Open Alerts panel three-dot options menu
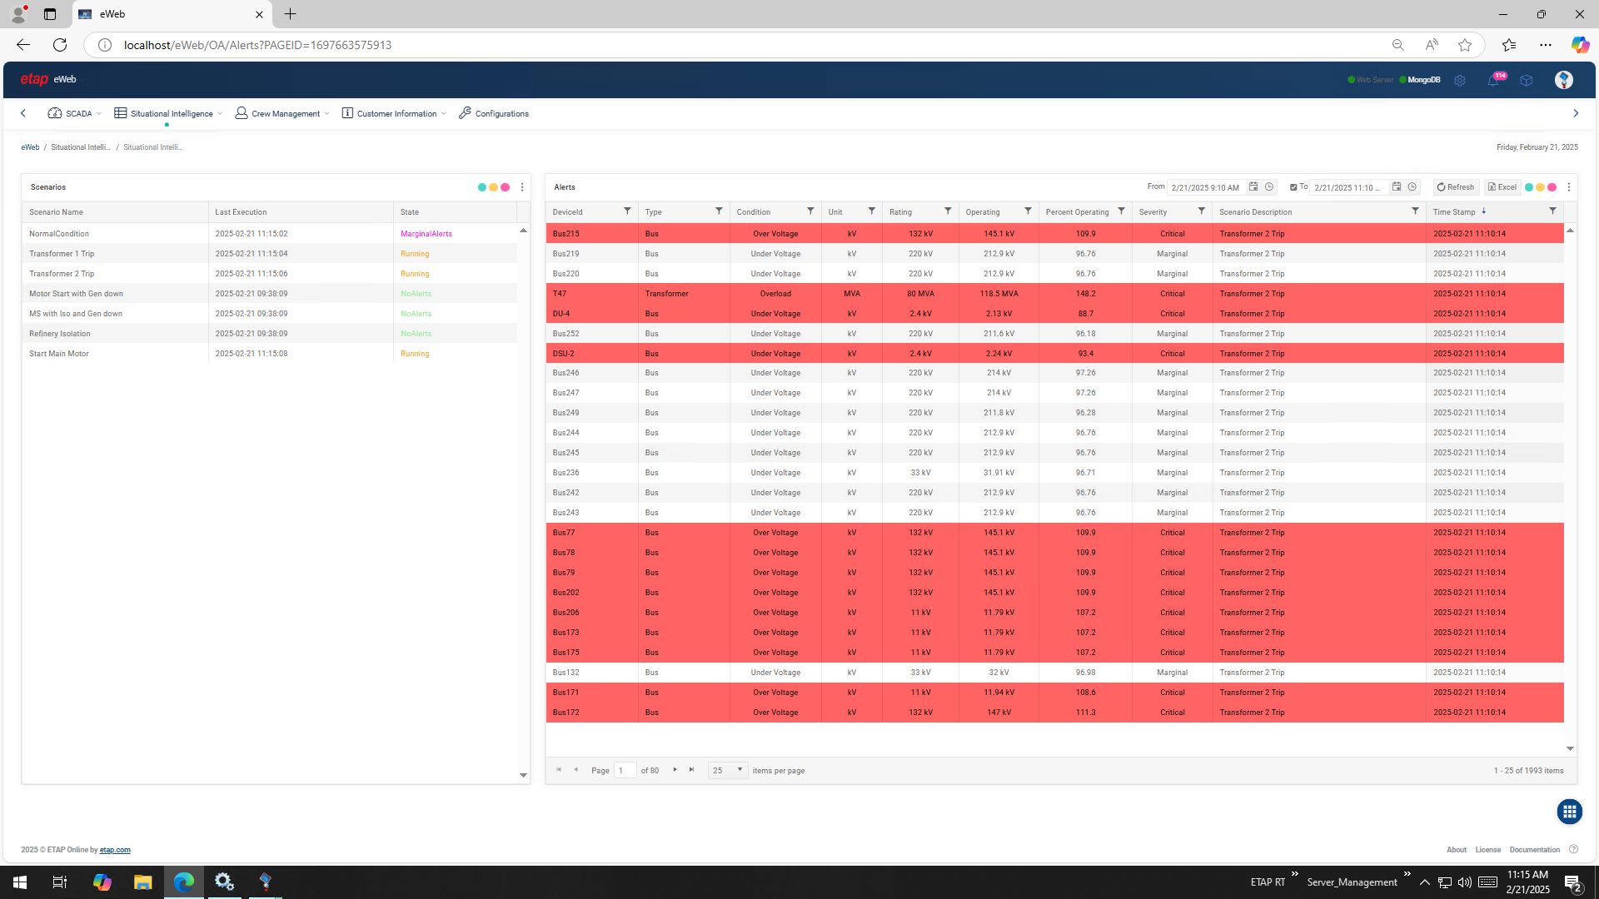This screenshot has width=1599, height=899. pos(1569,187)
